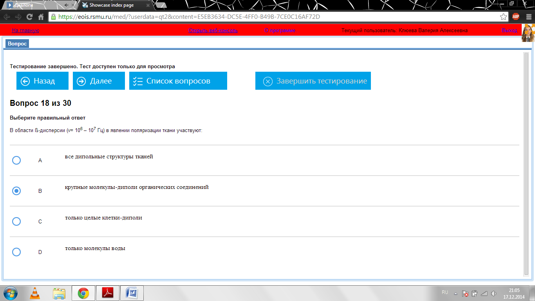This screenshot has height=301, width=535.
Task: Open the Список вопросов button
Action: pyautogui.click(x=178, y=81)
